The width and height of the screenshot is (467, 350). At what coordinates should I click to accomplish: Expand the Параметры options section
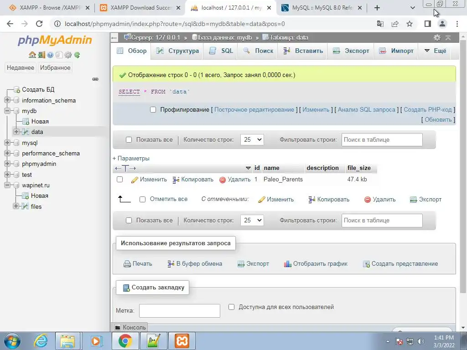pyautogui.click(x=131, y=158)
